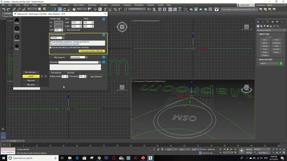Open the Material Editor icon
This screenshot has width=287, height=161.
click(191, 9)
